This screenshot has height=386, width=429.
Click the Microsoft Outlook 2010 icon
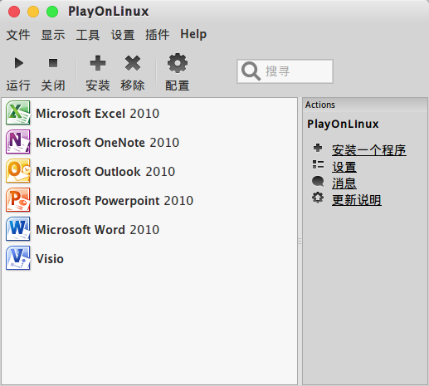pos(18,171)
